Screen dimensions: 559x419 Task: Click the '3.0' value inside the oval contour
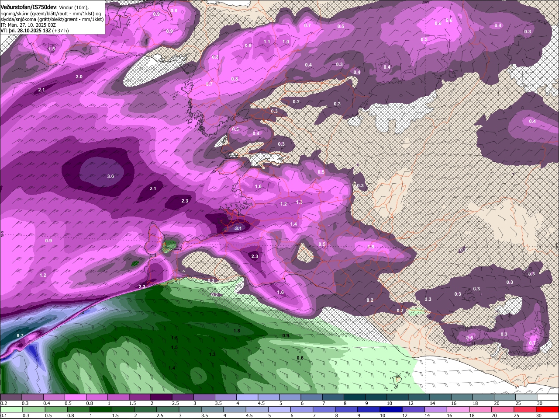click(110, 176)
